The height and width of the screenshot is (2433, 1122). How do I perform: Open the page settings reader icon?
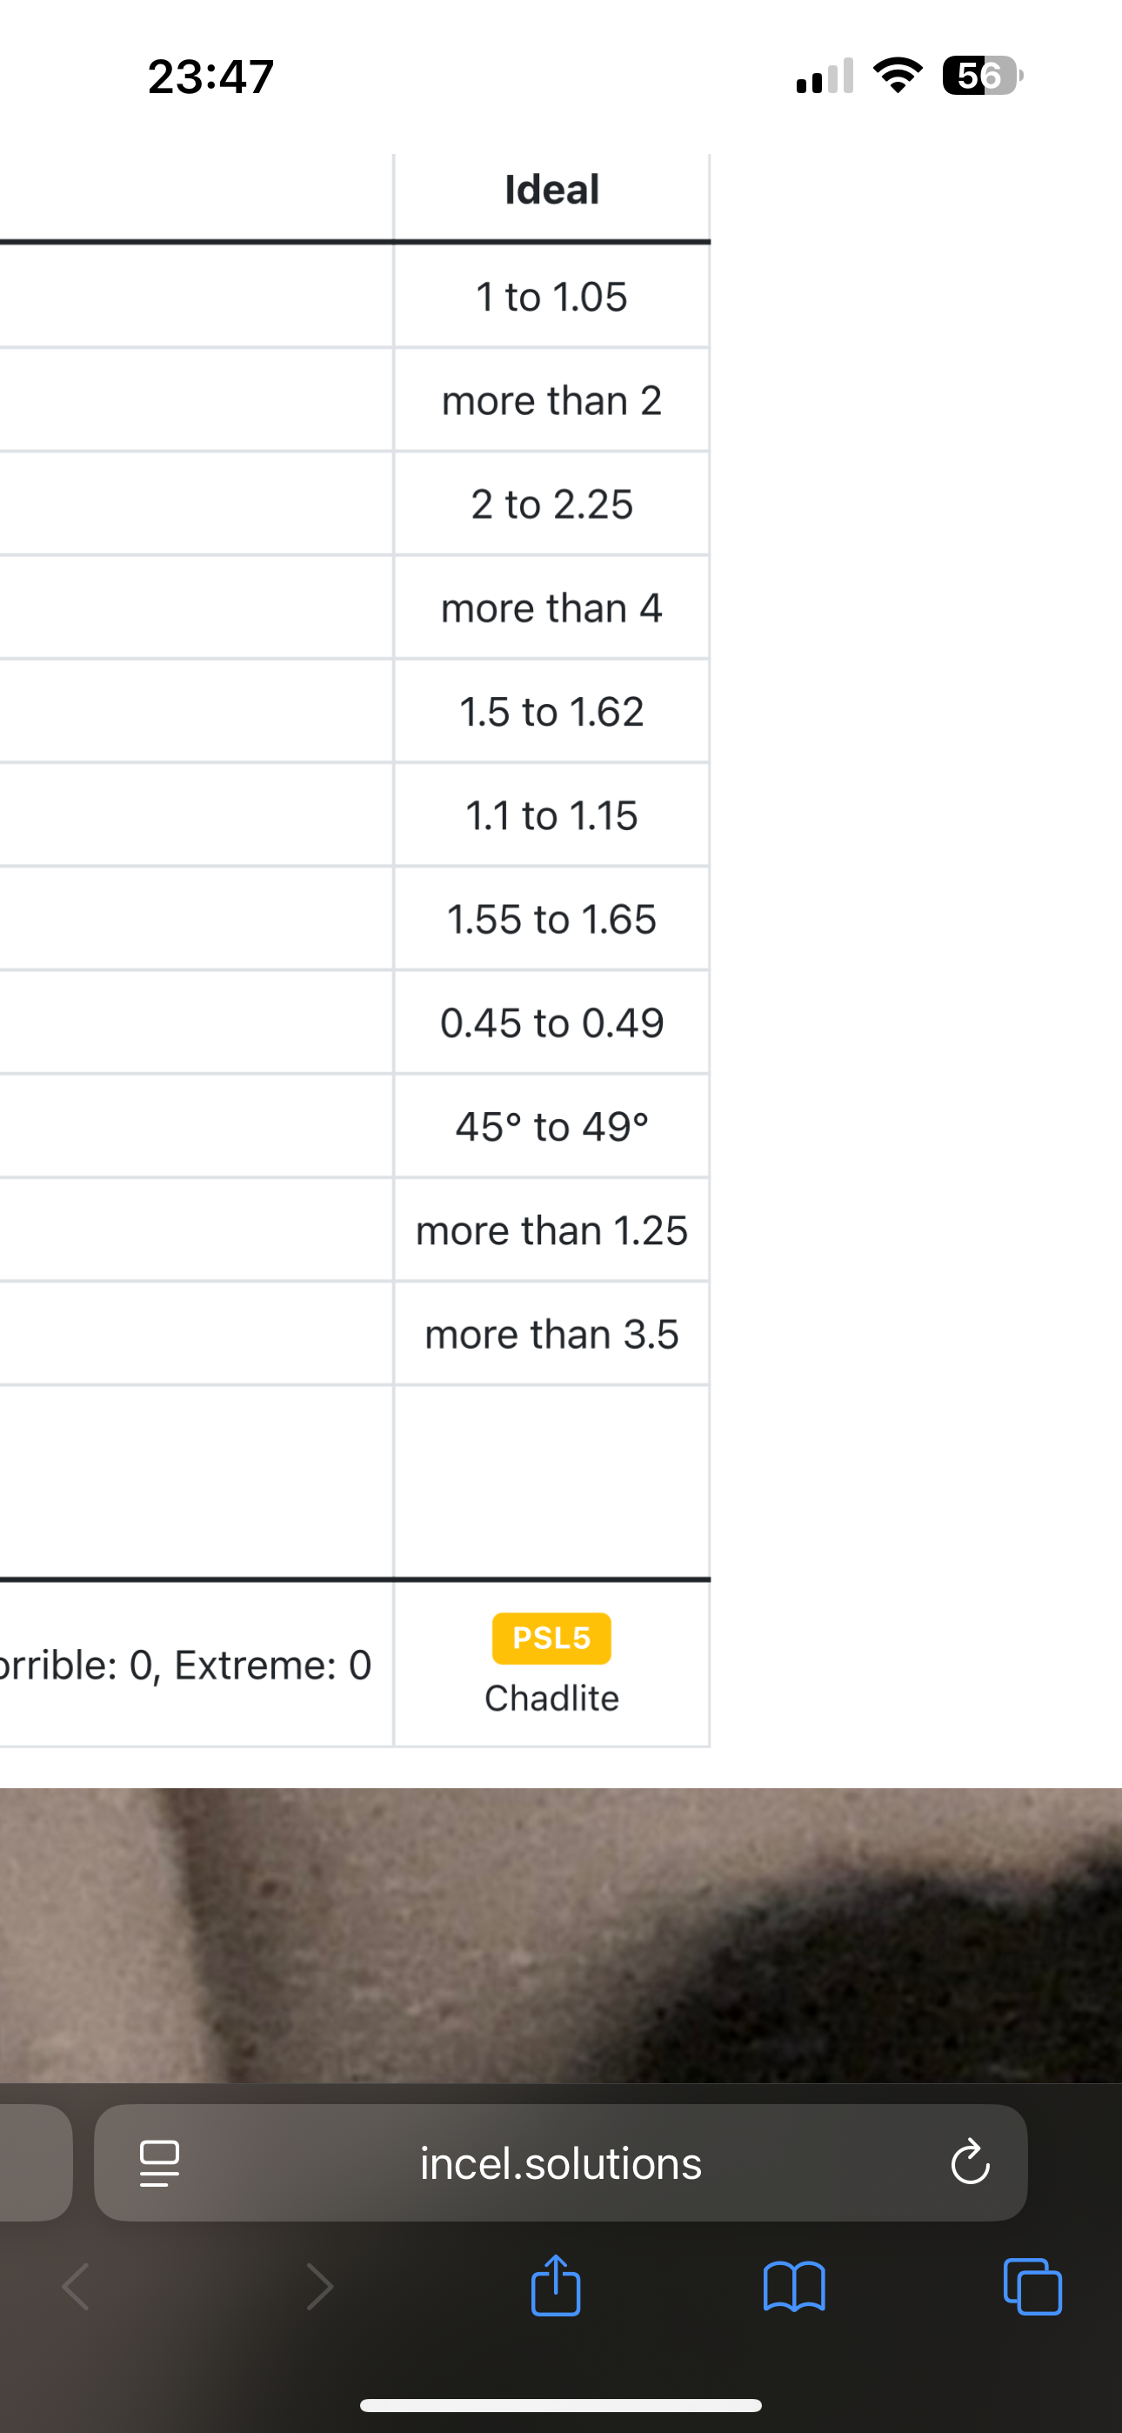click(160, 2163)
